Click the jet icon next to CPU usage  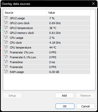pyautogui.click(x=6, y=37)
